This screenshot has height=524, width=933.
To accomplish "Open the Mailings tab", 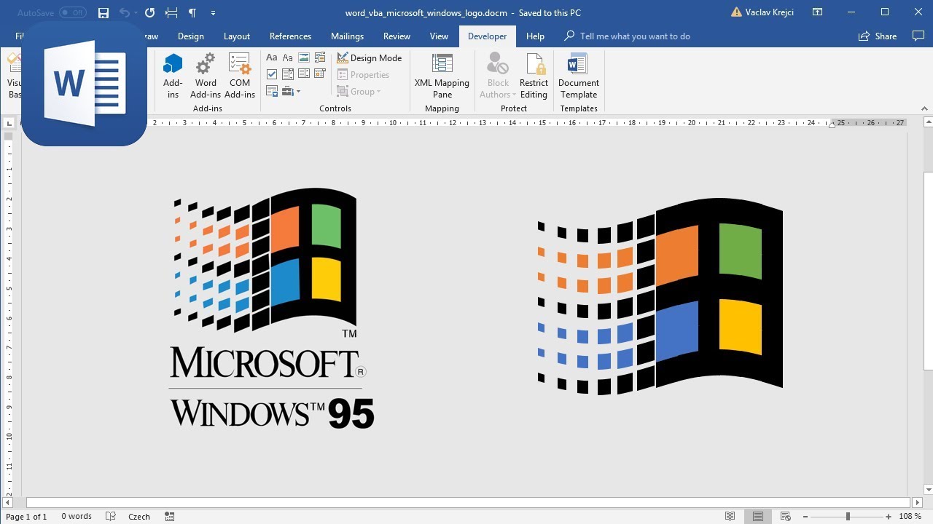I will [x=347, y=36].
